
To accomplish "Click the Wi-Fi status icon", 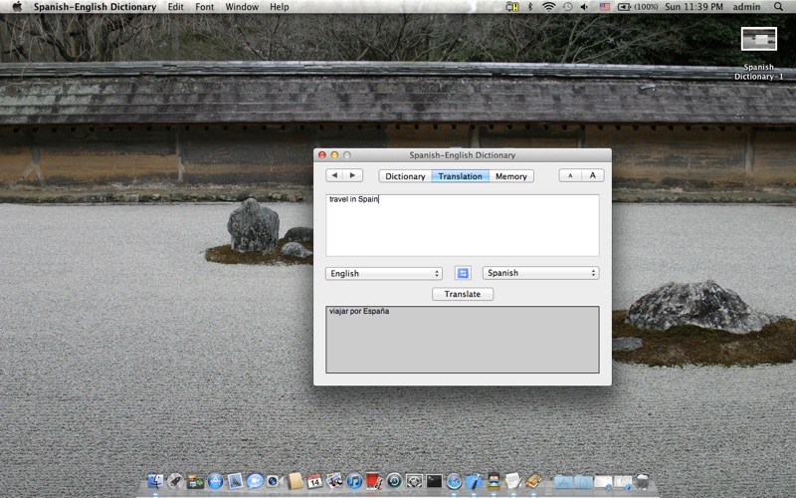I will (549, 7).
